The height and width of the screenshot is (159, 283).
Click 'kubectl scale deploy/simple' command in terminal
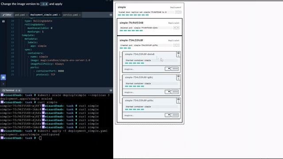73,95
